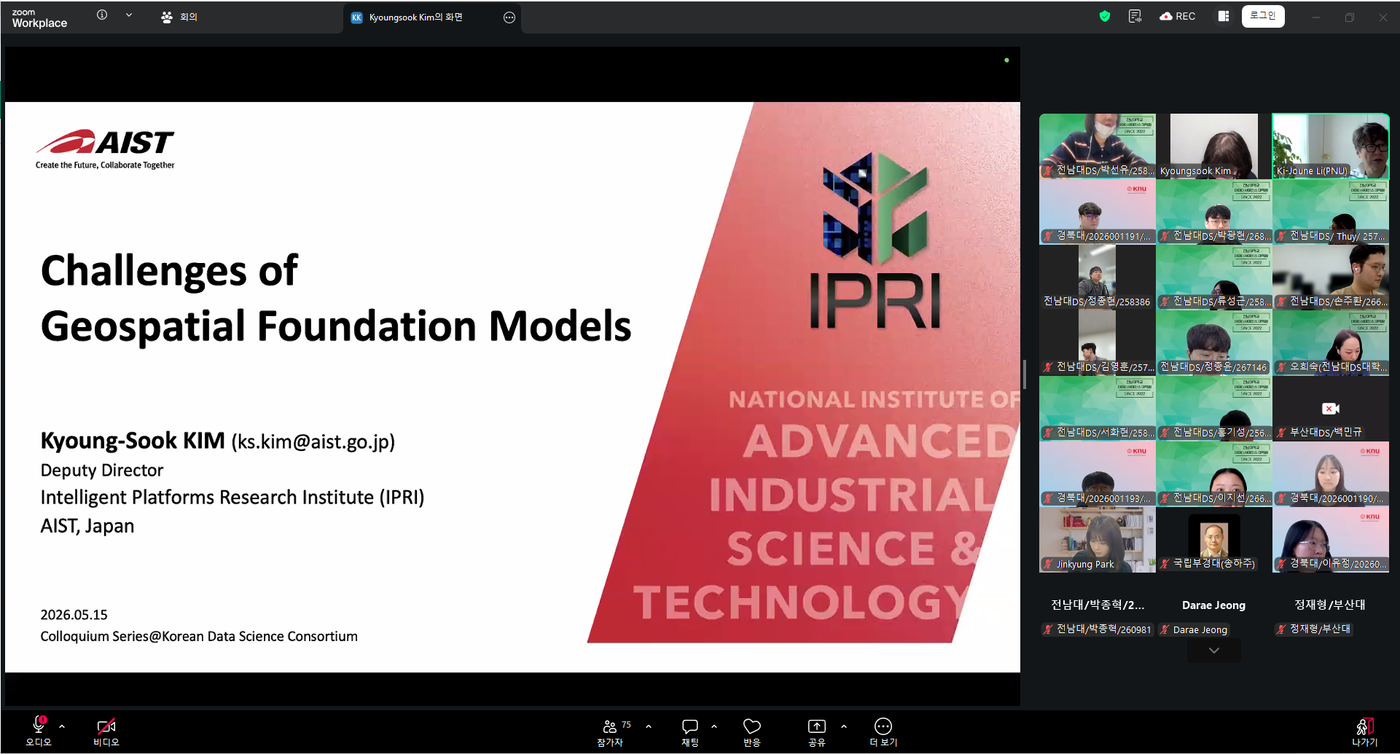
Task: Open the 회의 meeting menu
Action: click(x=179, y=17)
